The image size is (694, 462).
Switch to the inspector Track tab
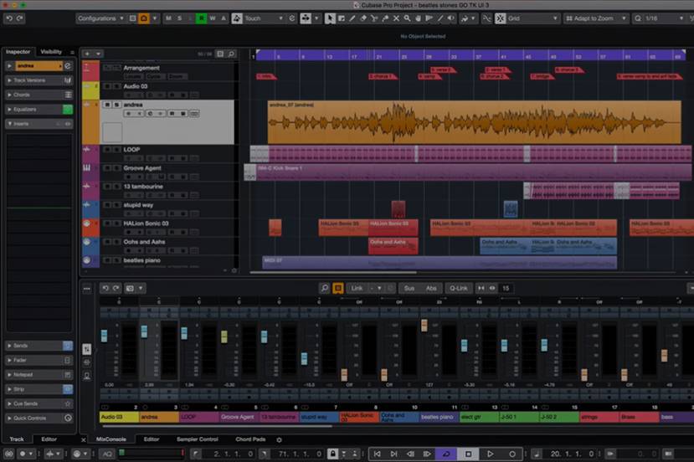click(x=17, y=439)
